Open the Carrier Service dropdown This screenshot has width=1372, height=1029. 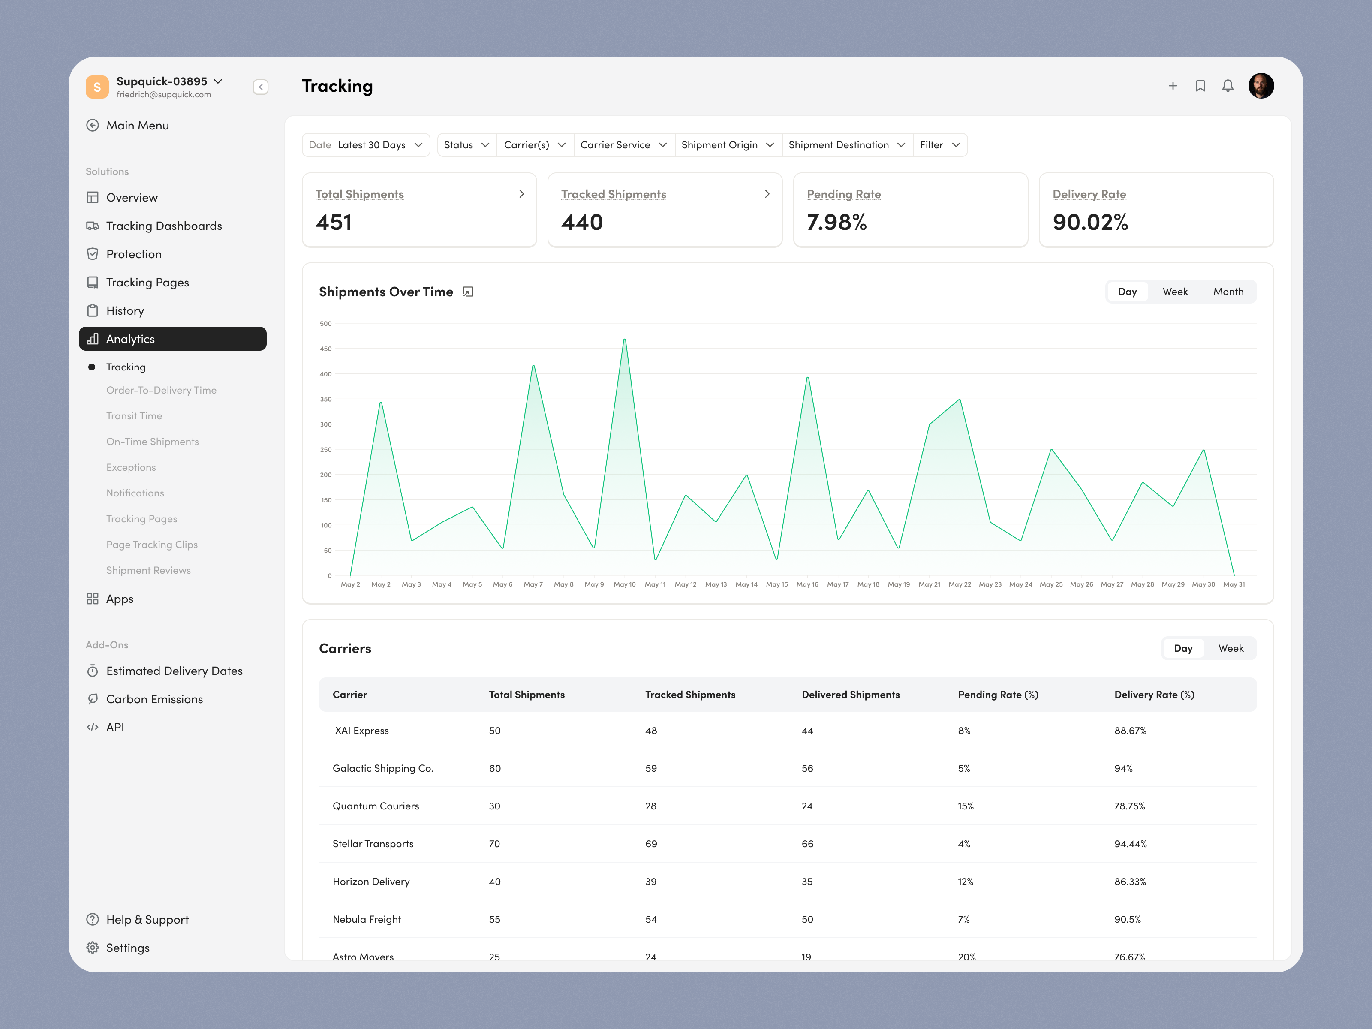pyautogui.click(x=623, y=145)
